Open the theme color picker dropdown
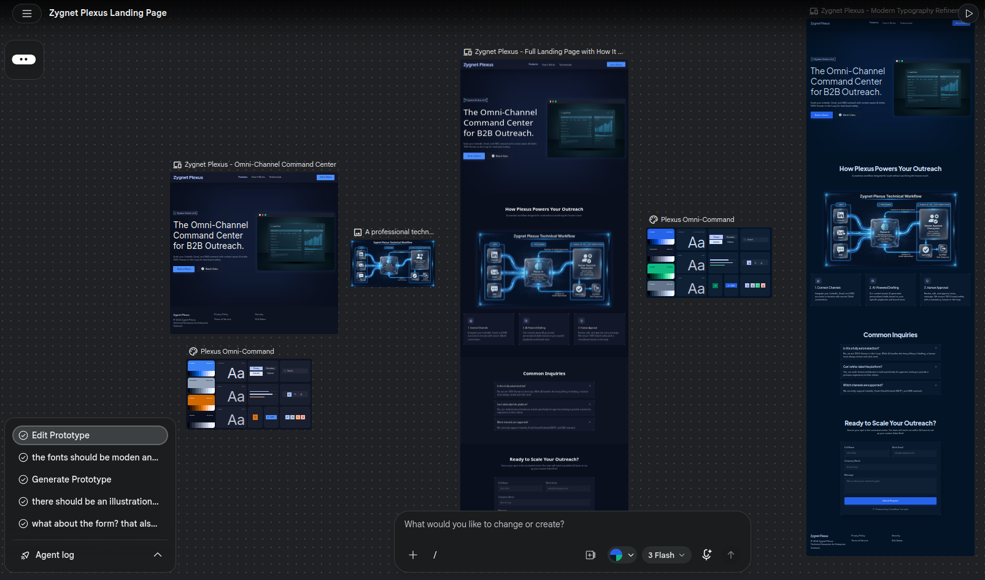The image size is (985, 580). click(622, 555)
